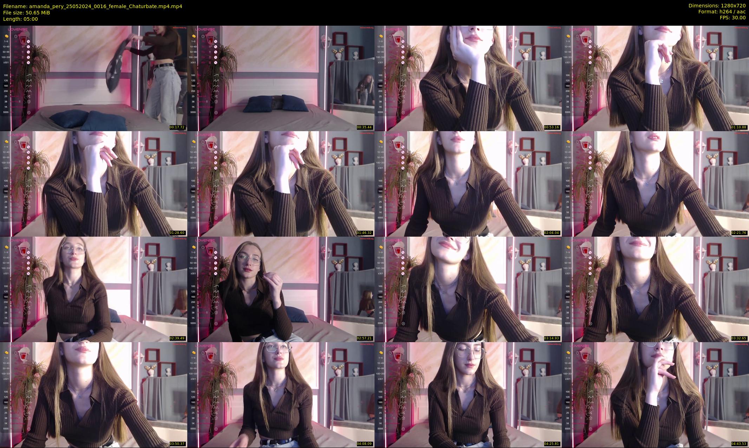Click the 03:14.93 timestamp label

[x=552, y=338]
